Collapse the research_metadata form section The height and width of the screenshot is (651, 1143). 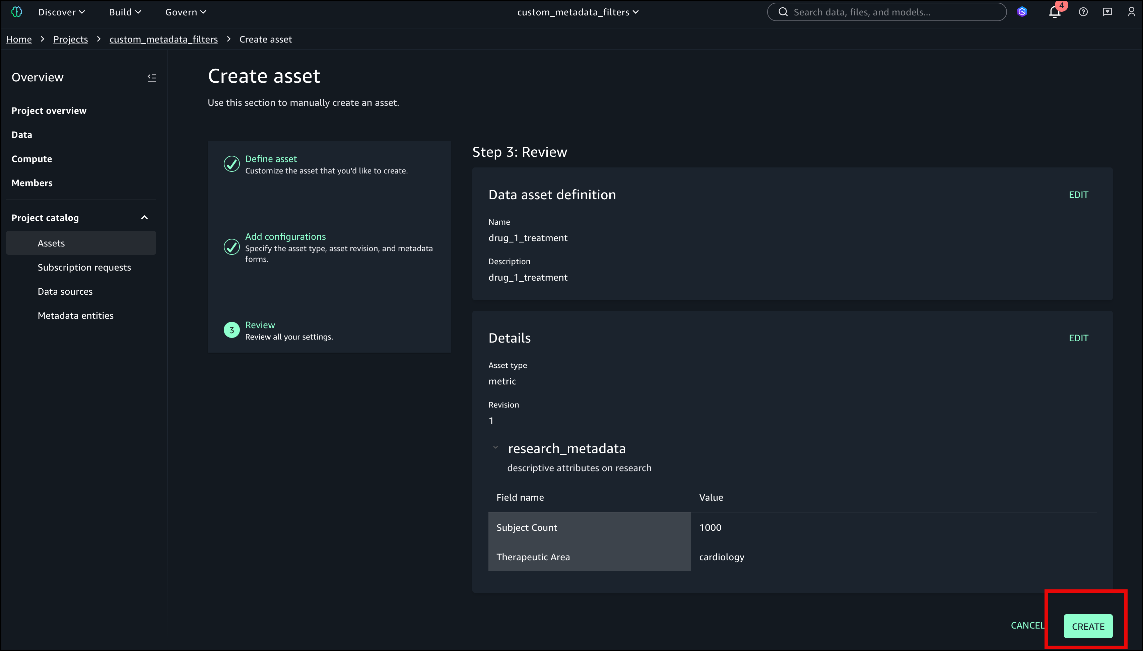pos(495,447)
